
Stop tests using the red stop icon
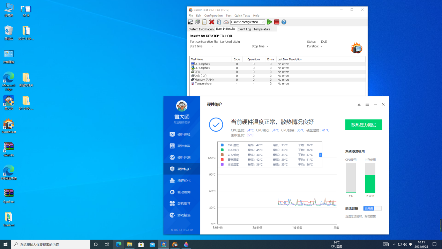[276, 22]
